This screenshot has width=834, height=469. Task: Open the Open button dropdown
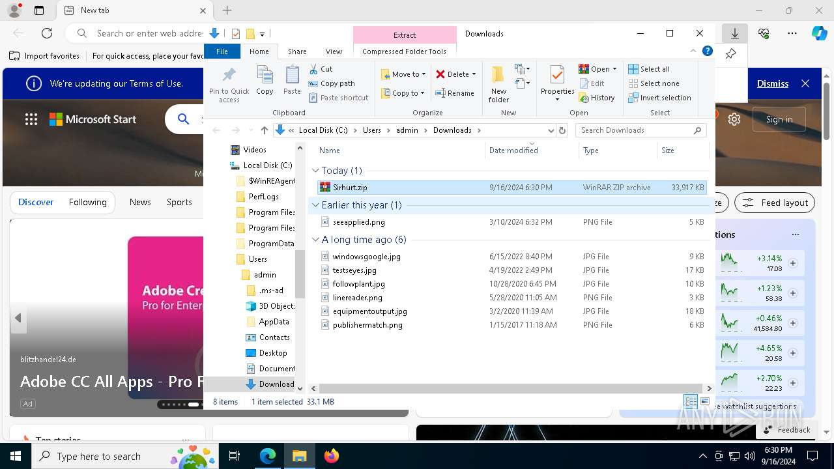614,69
